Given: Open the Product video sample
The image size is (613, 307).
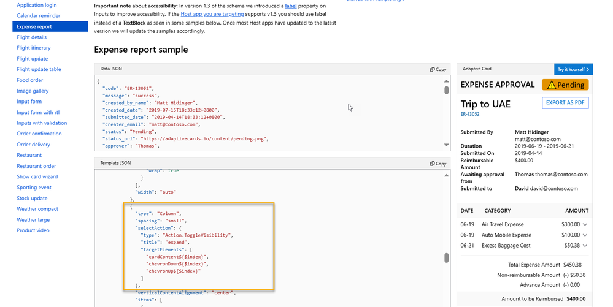Looking at the screenshot, I should point(34,230).
